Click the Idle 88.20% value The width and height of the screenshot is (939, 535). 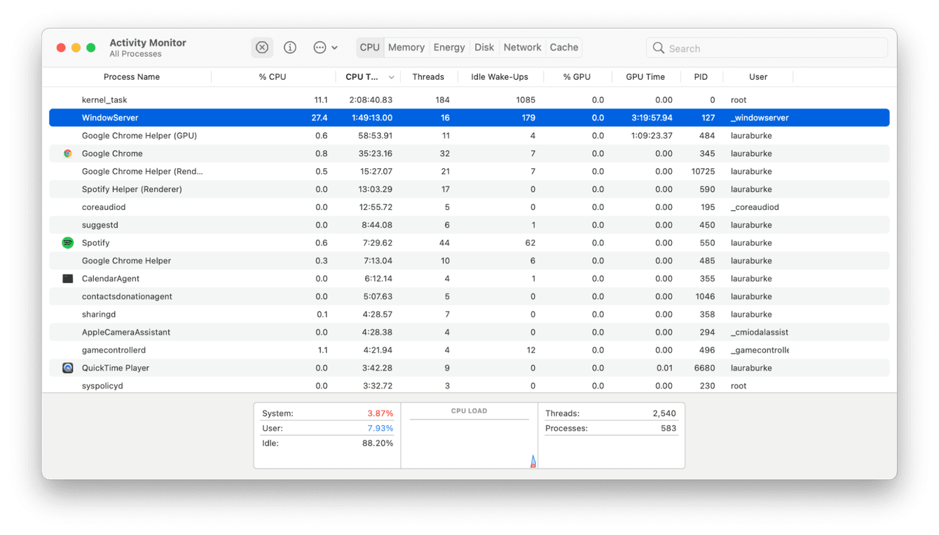click(x=378, y=443)
